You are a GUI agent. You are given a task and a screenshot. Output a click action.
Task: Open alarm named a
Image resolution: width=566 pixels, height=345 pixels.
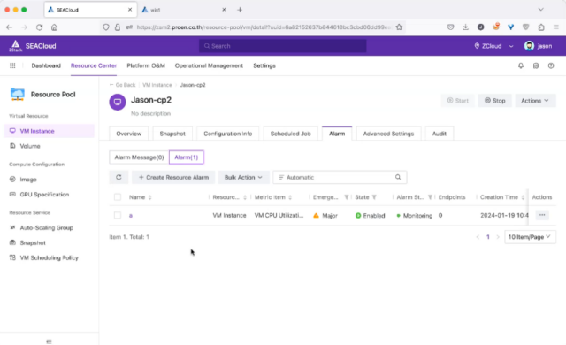tap(131, 216)
